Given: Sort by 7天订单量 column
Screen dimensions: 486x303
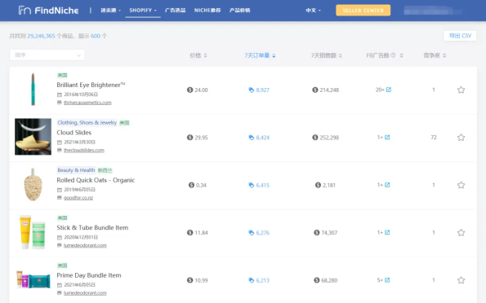Looking at the screenshot, I should point(260,55).
